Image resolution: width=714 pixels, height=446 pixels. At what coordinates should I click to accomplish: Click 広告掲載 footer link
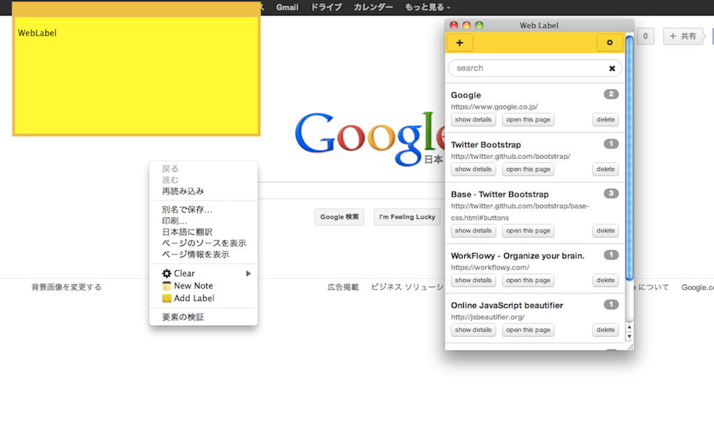click(x=343, y=287)
